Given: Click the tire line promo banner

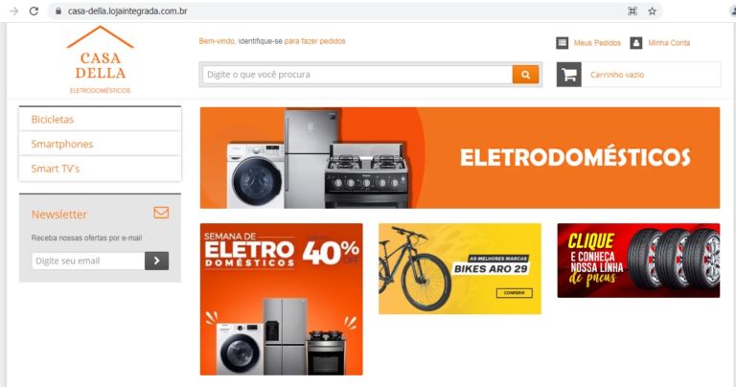Looking at the screenshot, I should point(638,261).
